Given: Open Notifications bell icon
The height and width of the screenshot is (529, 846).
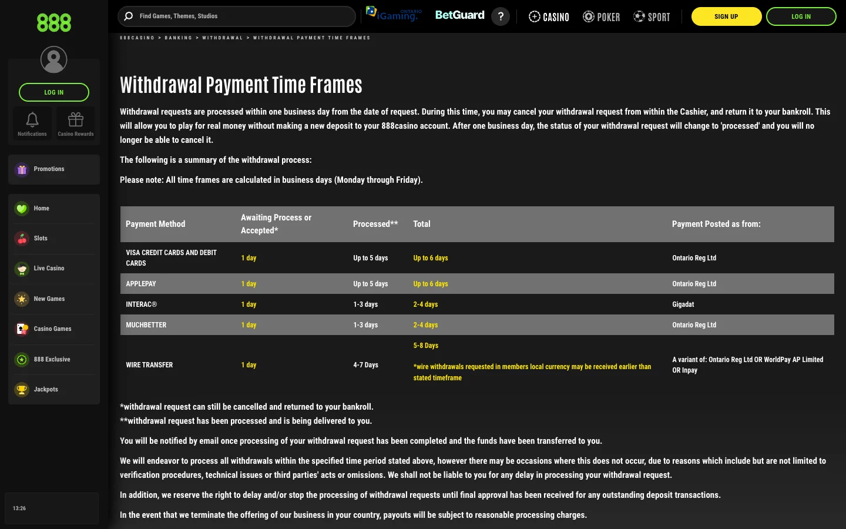Looking at the screenshot, I should [x=32, y=120].
